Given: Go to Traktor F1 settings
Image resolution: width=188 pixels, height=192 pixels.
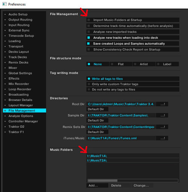Looking at the screenshot, I should (x=16, y=132).
